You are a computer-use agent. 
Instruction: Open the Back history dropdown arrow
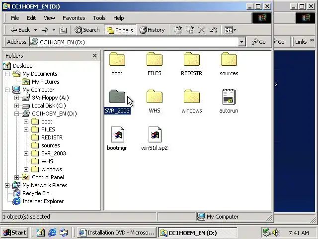pos(35,30)
